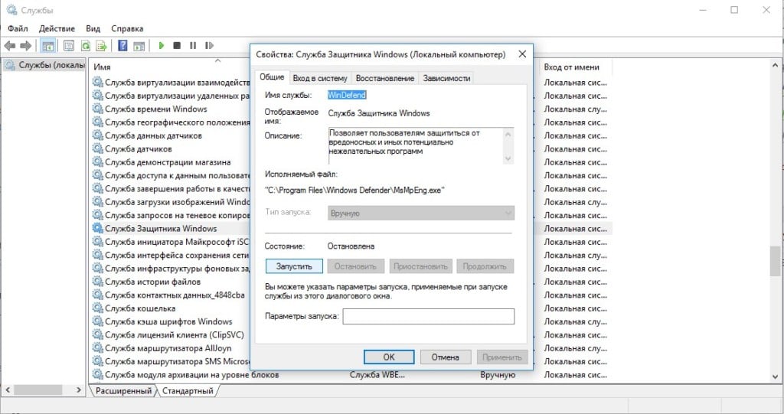
Task: Click the Export list toolbar icon
Action: tap(101, 46)
